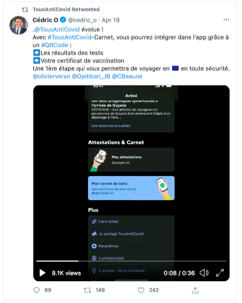
Task: Retweet using the retweet icon below the video
Action: tap(87, 290)
